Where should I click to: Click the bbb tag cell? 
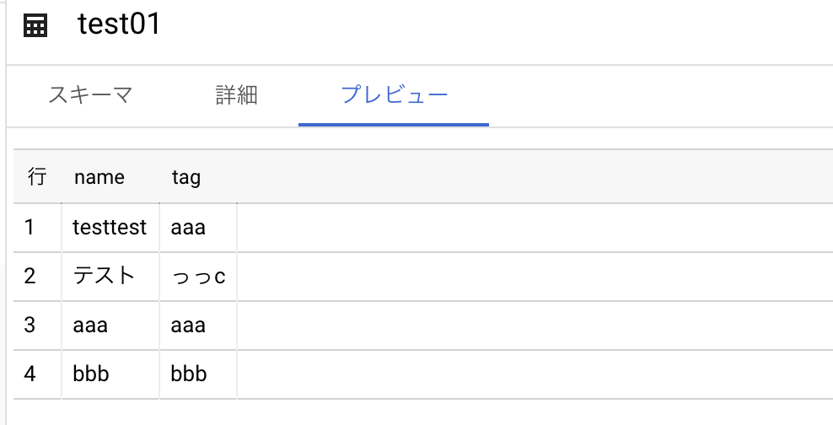tap(189, 374)
